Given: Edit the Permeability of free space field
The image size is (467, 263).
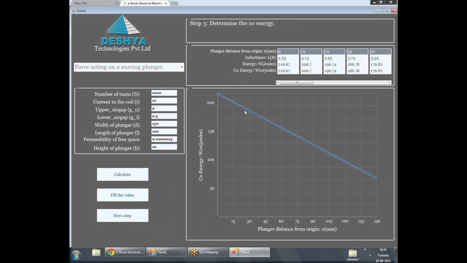Looking at the screenshot, I should click(x=164, y=139).
